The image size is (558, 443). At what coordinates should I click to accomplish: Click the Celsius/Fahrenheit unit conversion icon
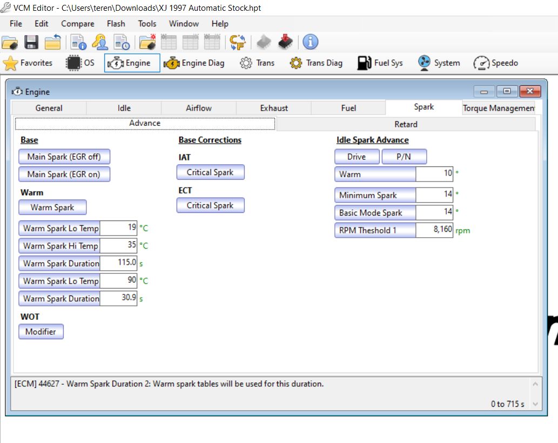pyautogui.click(x=238, y=42)
